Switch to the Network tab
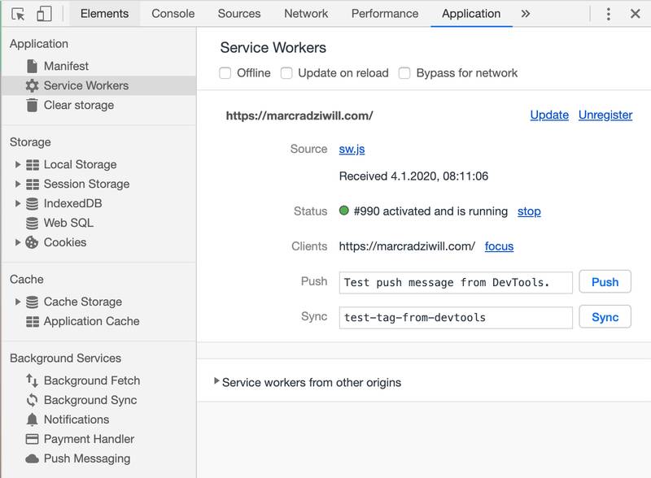This screenshot has width=651, height=478. pyautogui.click(x=306, y=14)
